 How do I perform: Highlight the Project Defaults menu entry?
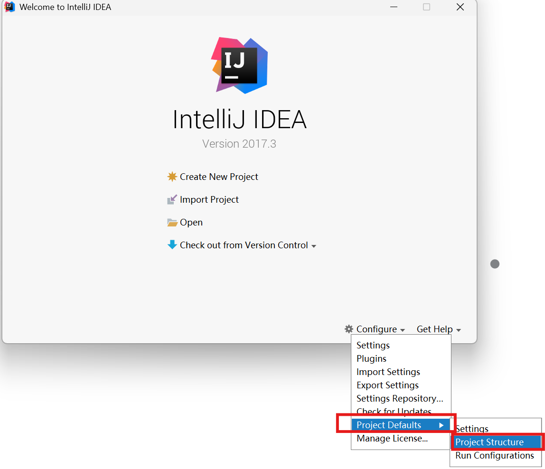pyautogui.click(x=401, y=425)
